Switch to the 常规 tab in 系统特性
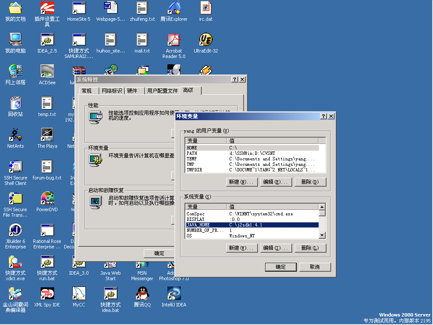The height and width of the screenshot is (325, 433). (89, 91)
